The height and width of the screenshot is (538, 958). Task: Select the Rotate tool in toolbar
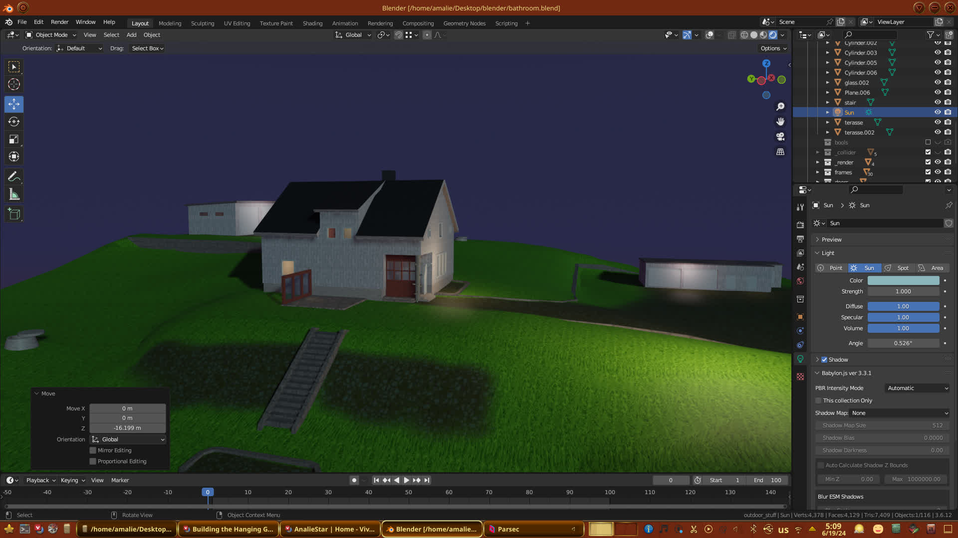coord(14,122)
